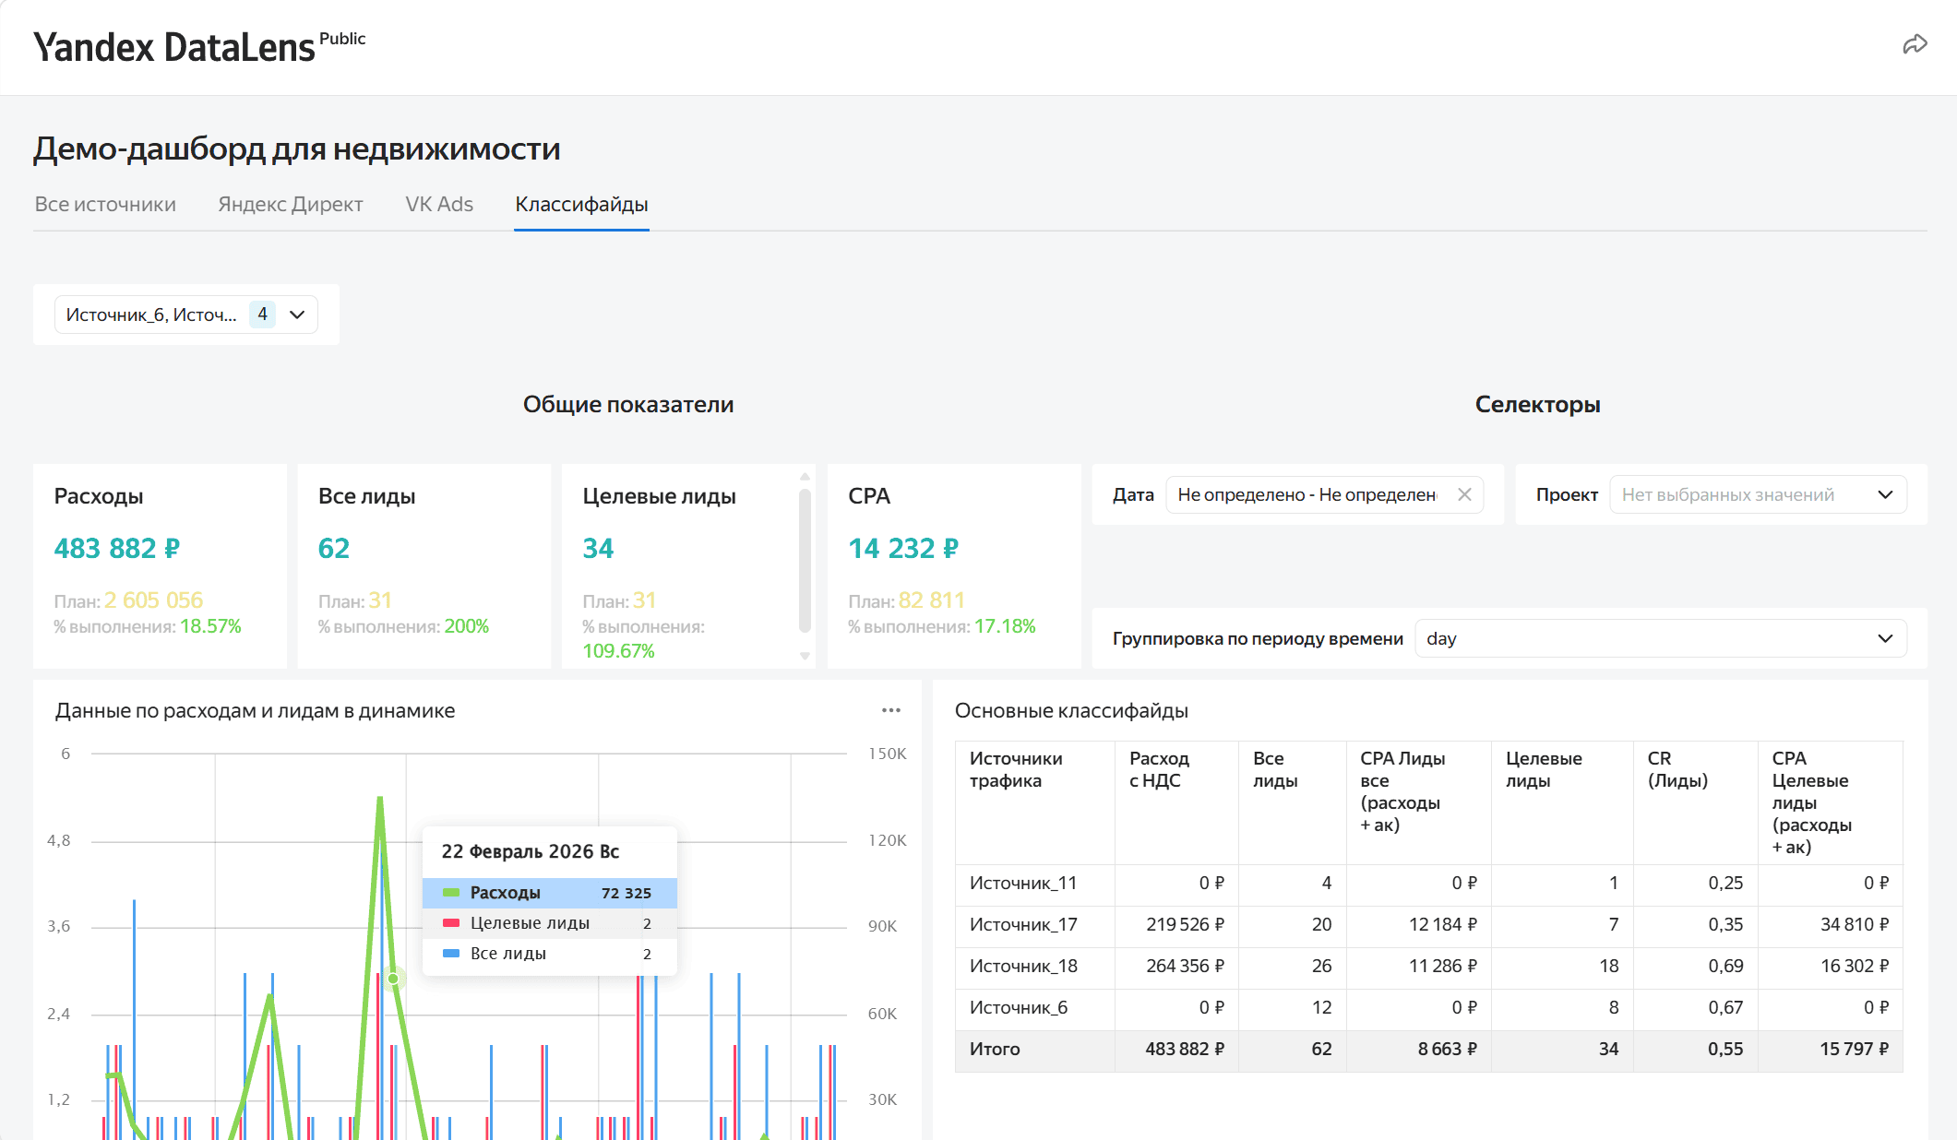Click the Yandex DataLens logo
This screenshot has height=1140, width=1957.
174,47
